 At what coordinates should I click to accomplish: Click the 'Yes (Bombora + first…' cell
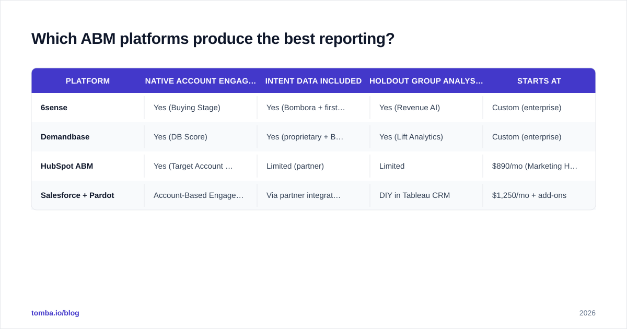click(313, 108)
